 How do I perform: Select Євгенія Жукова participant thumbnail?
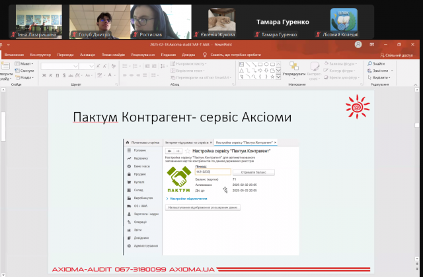point(222,22)
